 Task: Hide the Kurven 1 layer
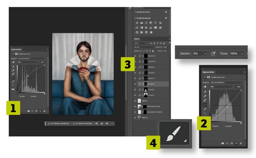click(135, 95)
